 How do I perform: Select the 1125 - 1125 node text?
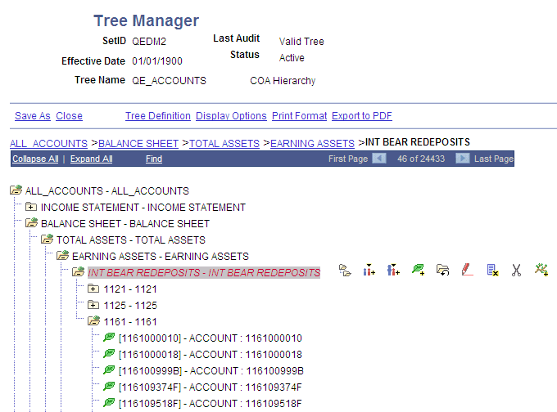coord(130,306)
